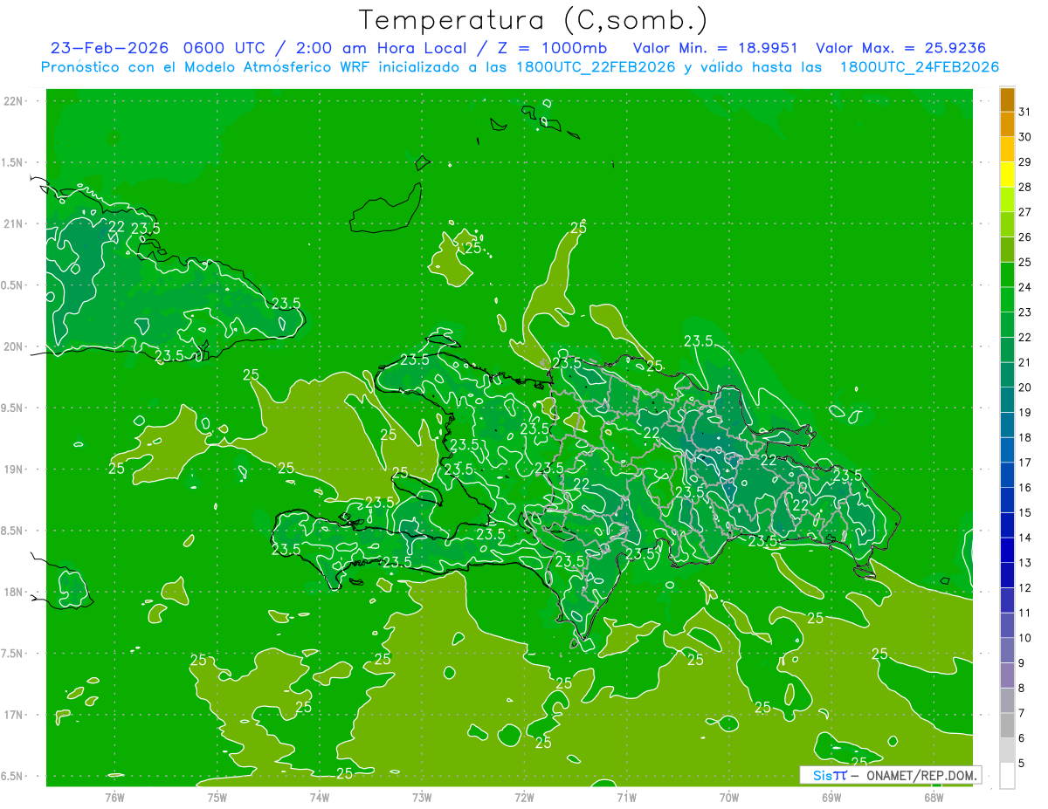Click the color scale label "24"
1048x809 pixels.
click(1025, 287)
